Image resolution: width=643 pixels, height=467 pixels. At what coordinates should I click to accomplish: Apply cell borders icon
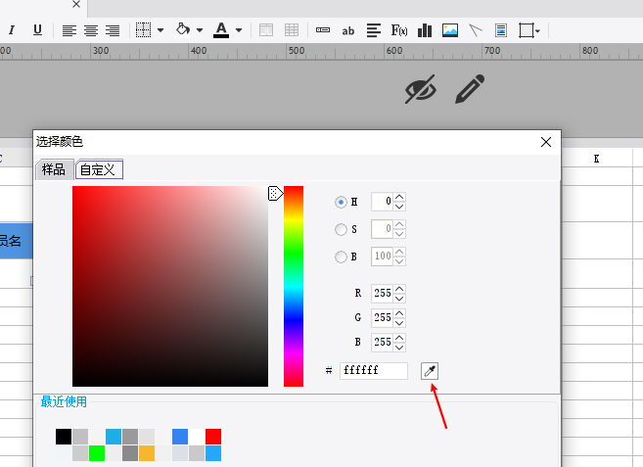coord(144,30)
